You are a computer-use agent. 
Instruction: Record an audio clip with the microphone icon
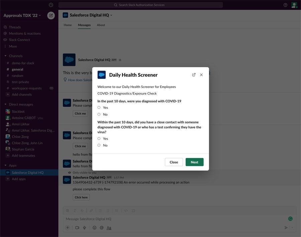pyautogui.click(x=84, y=228)
